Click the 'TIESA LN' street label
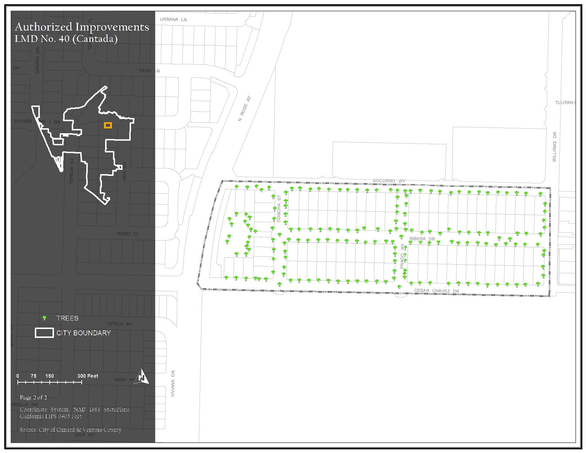This screenshot has width=586, height=453. pyautogui.click(x=149, y=71)
